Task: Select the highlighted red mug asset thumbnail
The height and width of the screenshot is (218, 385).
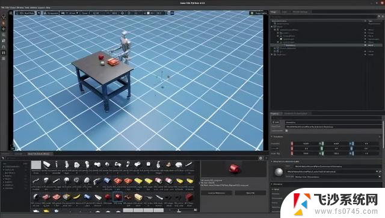Action: [x=117, y=197]
